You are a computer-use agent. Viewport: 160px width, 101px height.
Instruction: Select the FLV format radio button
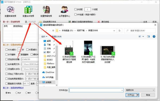click(17, 93)
